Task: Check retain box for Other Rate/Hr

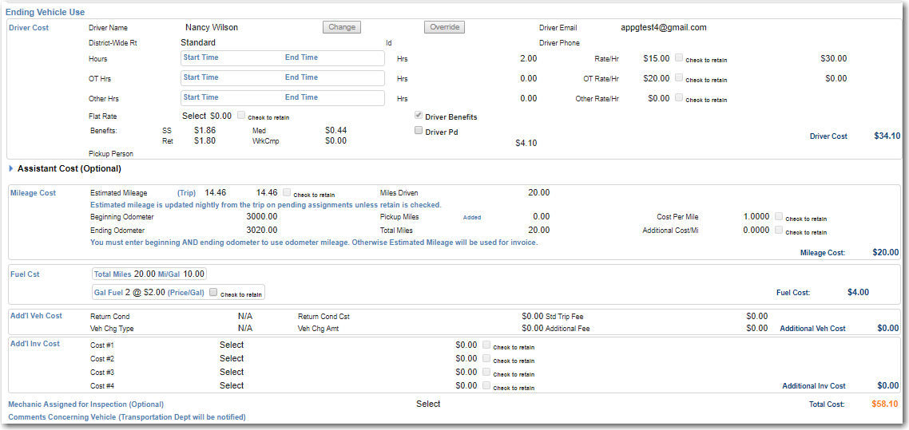Action: pyautogui.click(x=680, y=97)
